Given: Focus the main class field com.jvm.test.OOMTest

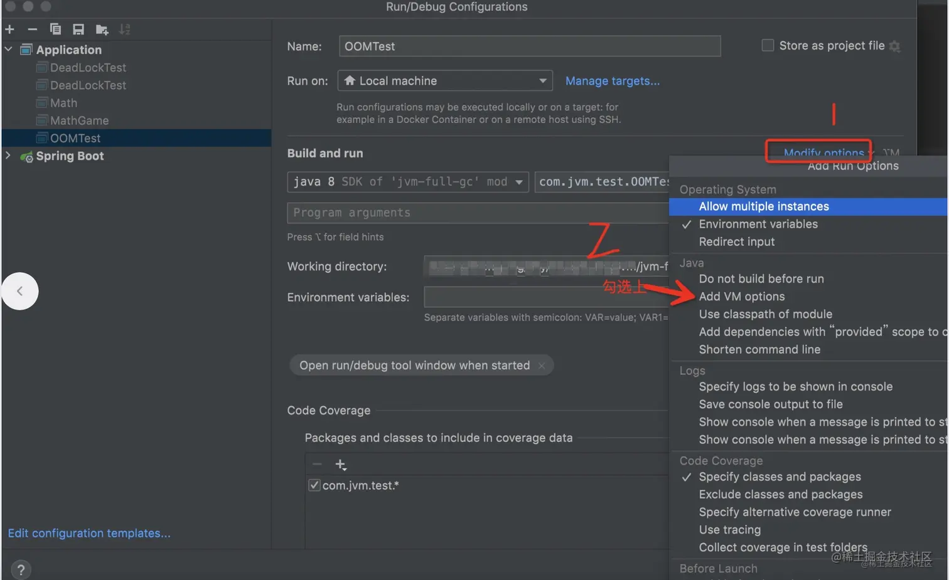Looking at the screenshot, I should [602, 182].
